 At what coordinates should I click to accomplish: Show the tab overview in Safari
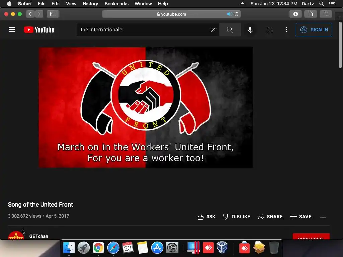coord(326,14)
